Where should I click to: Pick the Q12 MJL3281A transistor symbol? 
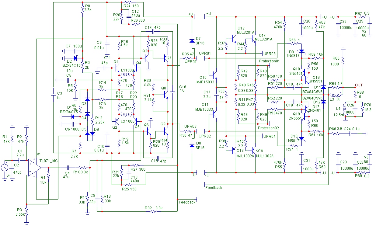coord(234,39)
